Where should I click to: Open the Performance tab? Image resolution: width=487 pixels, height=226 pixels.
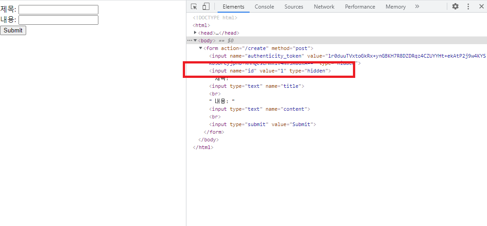coord(360,7)
